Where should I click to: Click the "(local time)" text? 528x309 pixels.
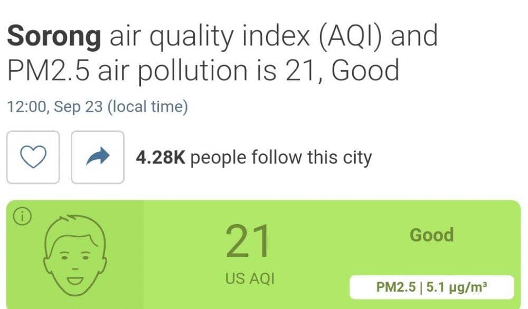pos(147,107)
